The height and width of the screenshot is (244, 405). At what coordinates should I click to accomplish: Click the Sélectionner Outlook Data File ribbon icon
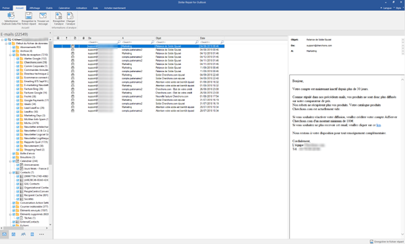(x=11, y=15)
